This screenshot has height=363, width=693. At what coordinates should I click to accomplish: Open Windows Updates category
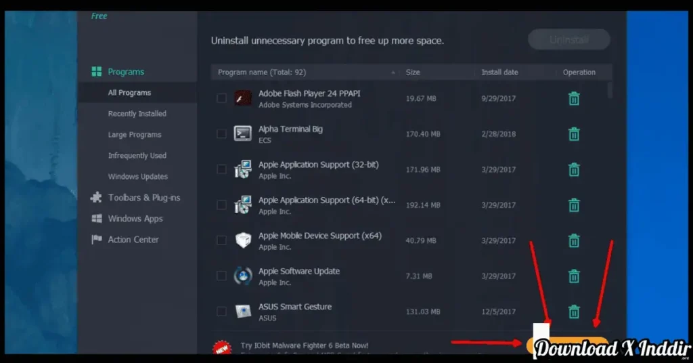138,176
